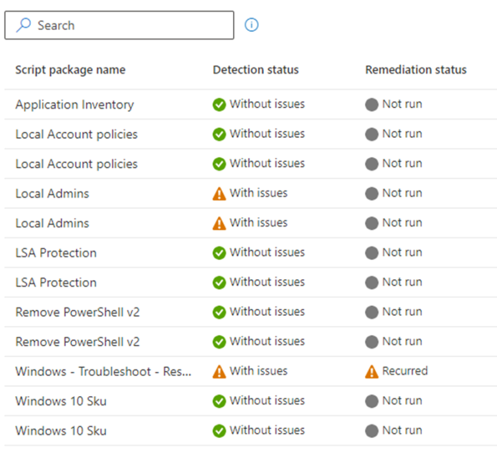Sort by Remediation status column header
The height and width of the screenshot is (453, 497).
pyautogui.click(x=415, y=70)
